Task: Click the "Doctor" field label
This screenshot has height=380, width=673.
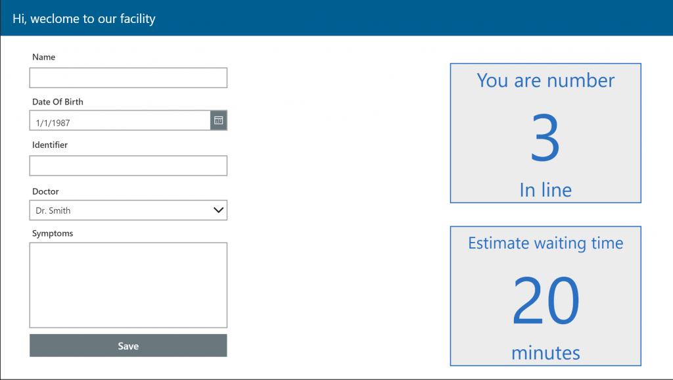Action: point(45,191)
